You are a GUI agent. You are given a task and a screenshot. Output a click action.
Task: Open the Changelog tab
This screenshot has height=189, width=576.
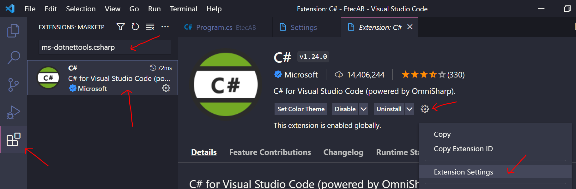click(x=343, y=152)
